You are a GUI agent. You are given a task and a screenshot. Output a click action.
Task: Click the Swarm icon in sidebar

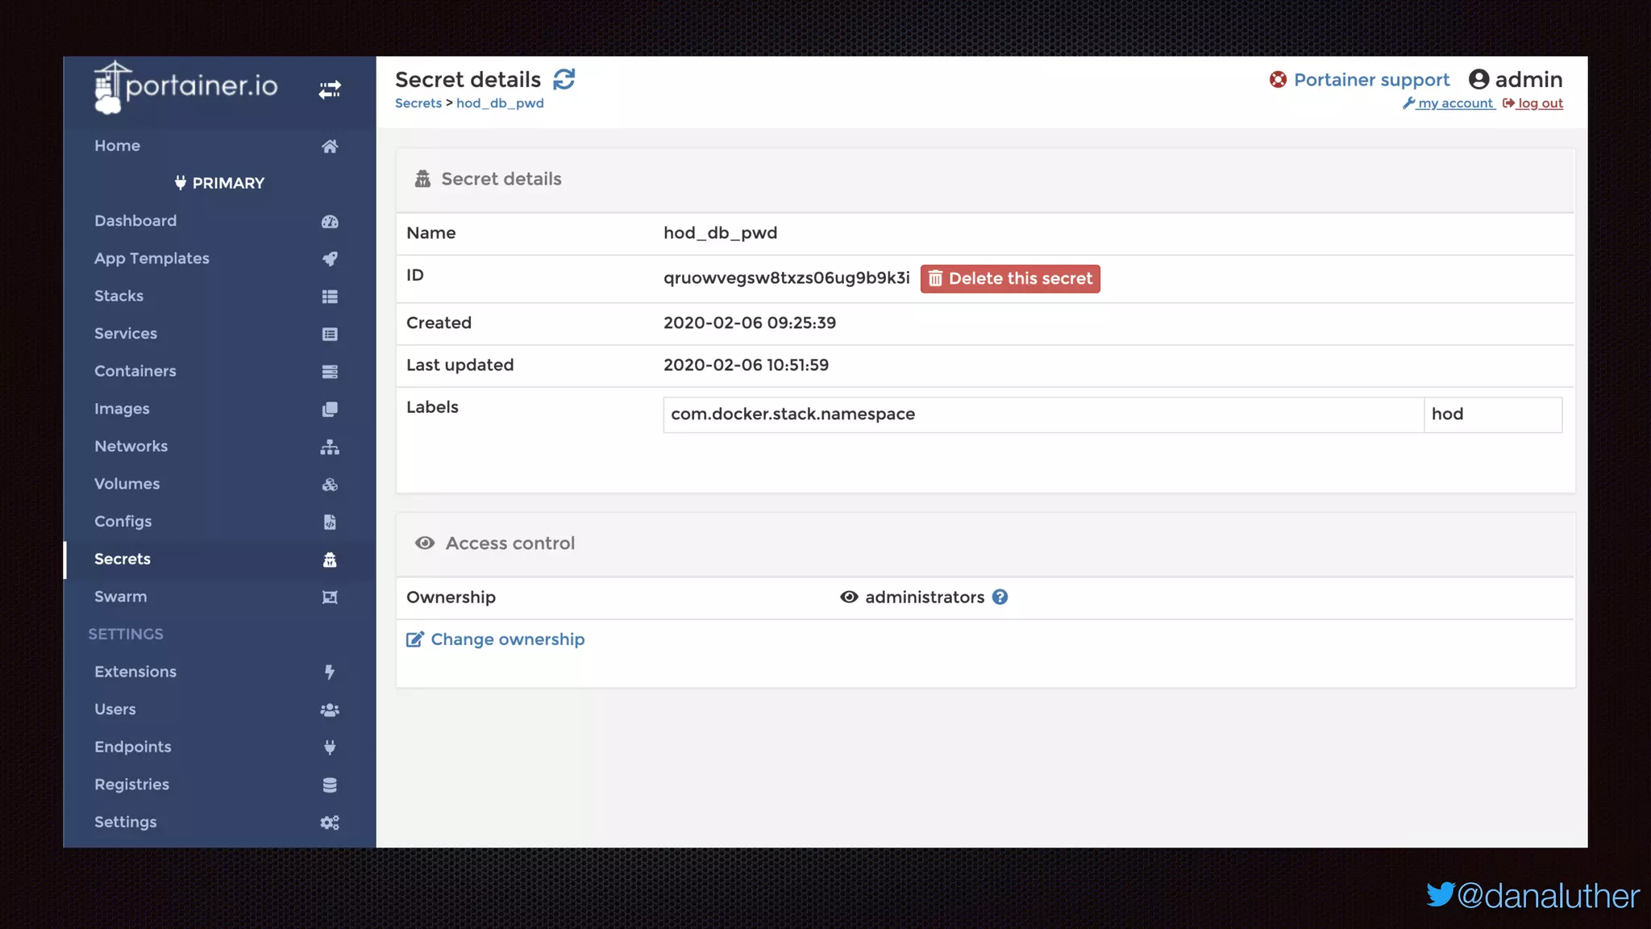coord(329,598)
